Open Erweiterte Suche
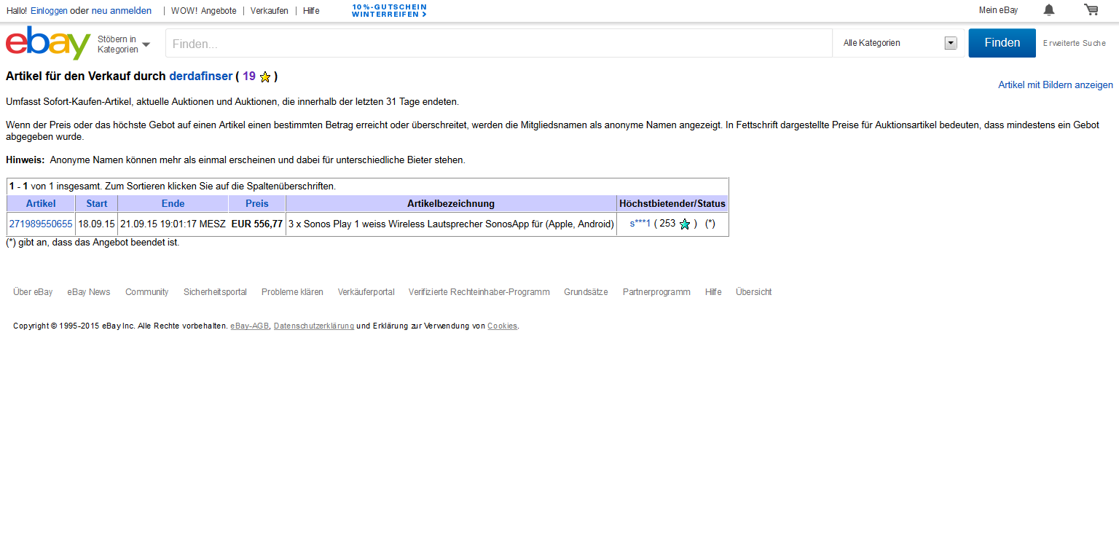Screen dimensions: 1119x550 pos(1074,43)
